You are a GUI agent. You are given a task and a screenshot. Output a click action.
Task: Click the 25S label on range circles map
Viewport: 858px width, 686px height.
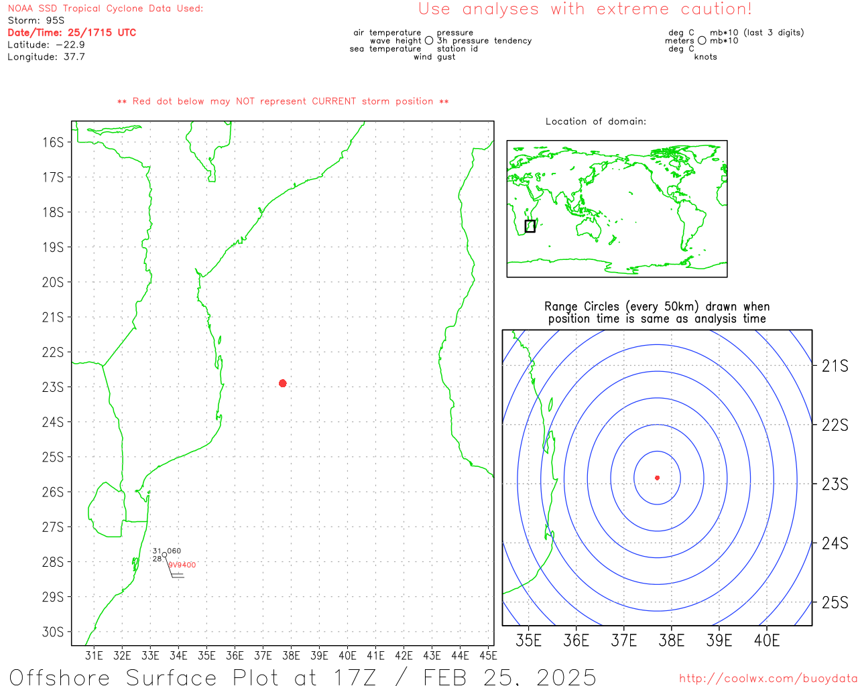pos(835,602)
